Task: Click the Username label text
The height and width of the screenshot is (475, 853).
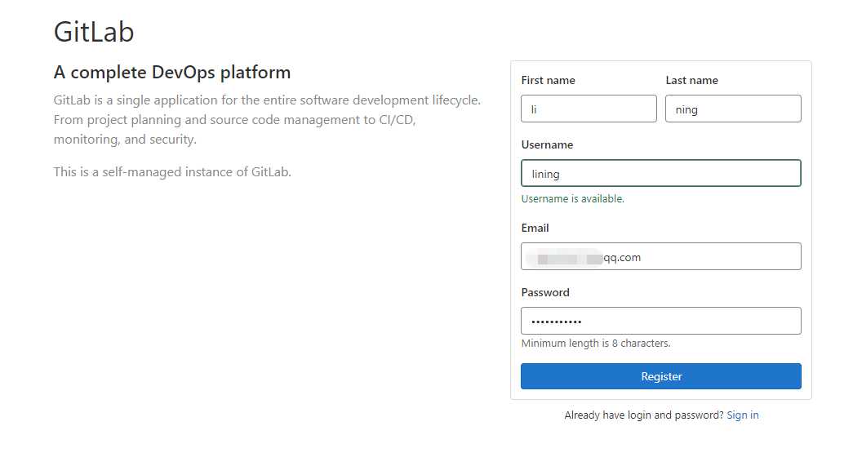Action: (547, 144)
